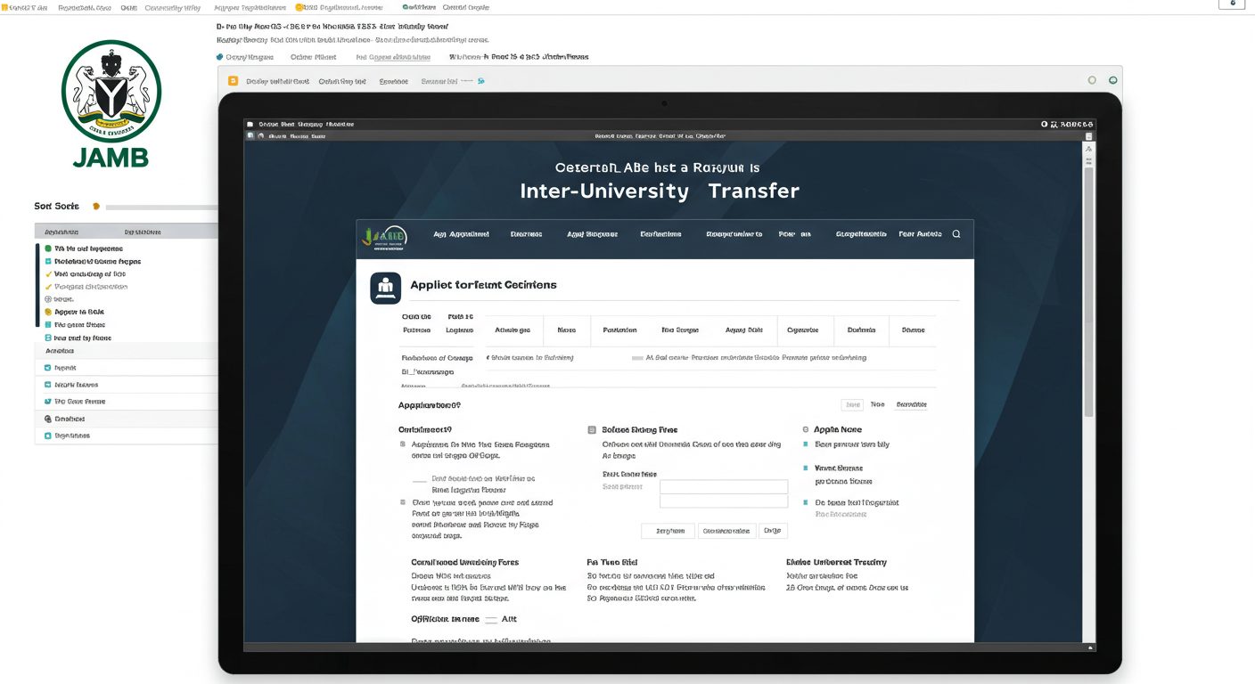This screenshot has height=684, width=1255.
Task: Click the gray slider bar next to Sort Sorte
Action: click(161, 208)
